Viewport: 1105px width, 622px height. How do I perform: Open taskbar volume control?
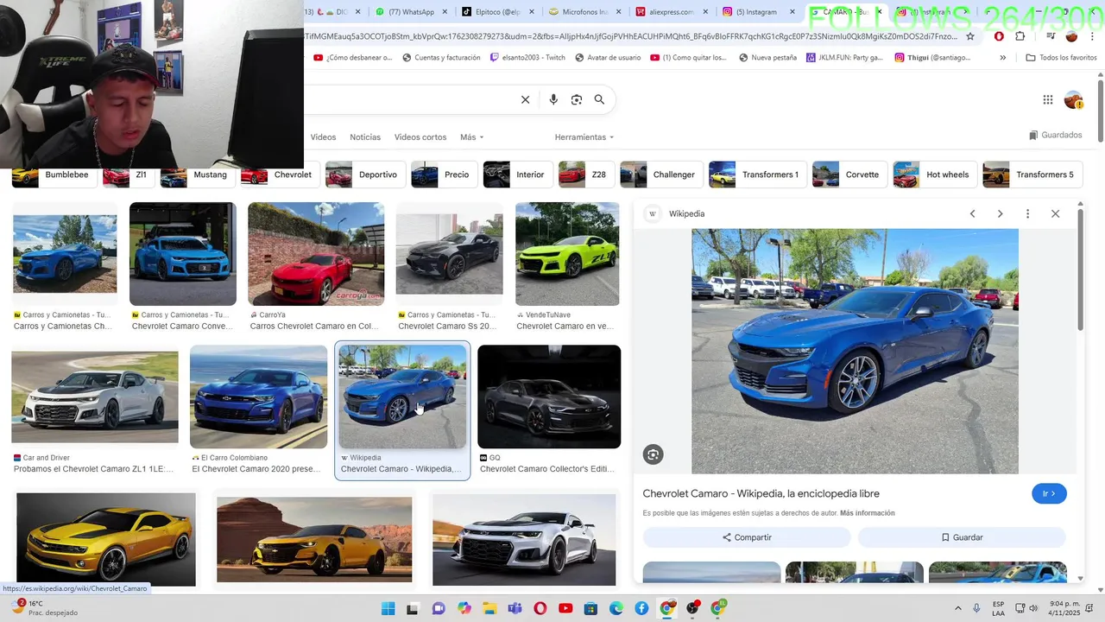(1034, 608)
